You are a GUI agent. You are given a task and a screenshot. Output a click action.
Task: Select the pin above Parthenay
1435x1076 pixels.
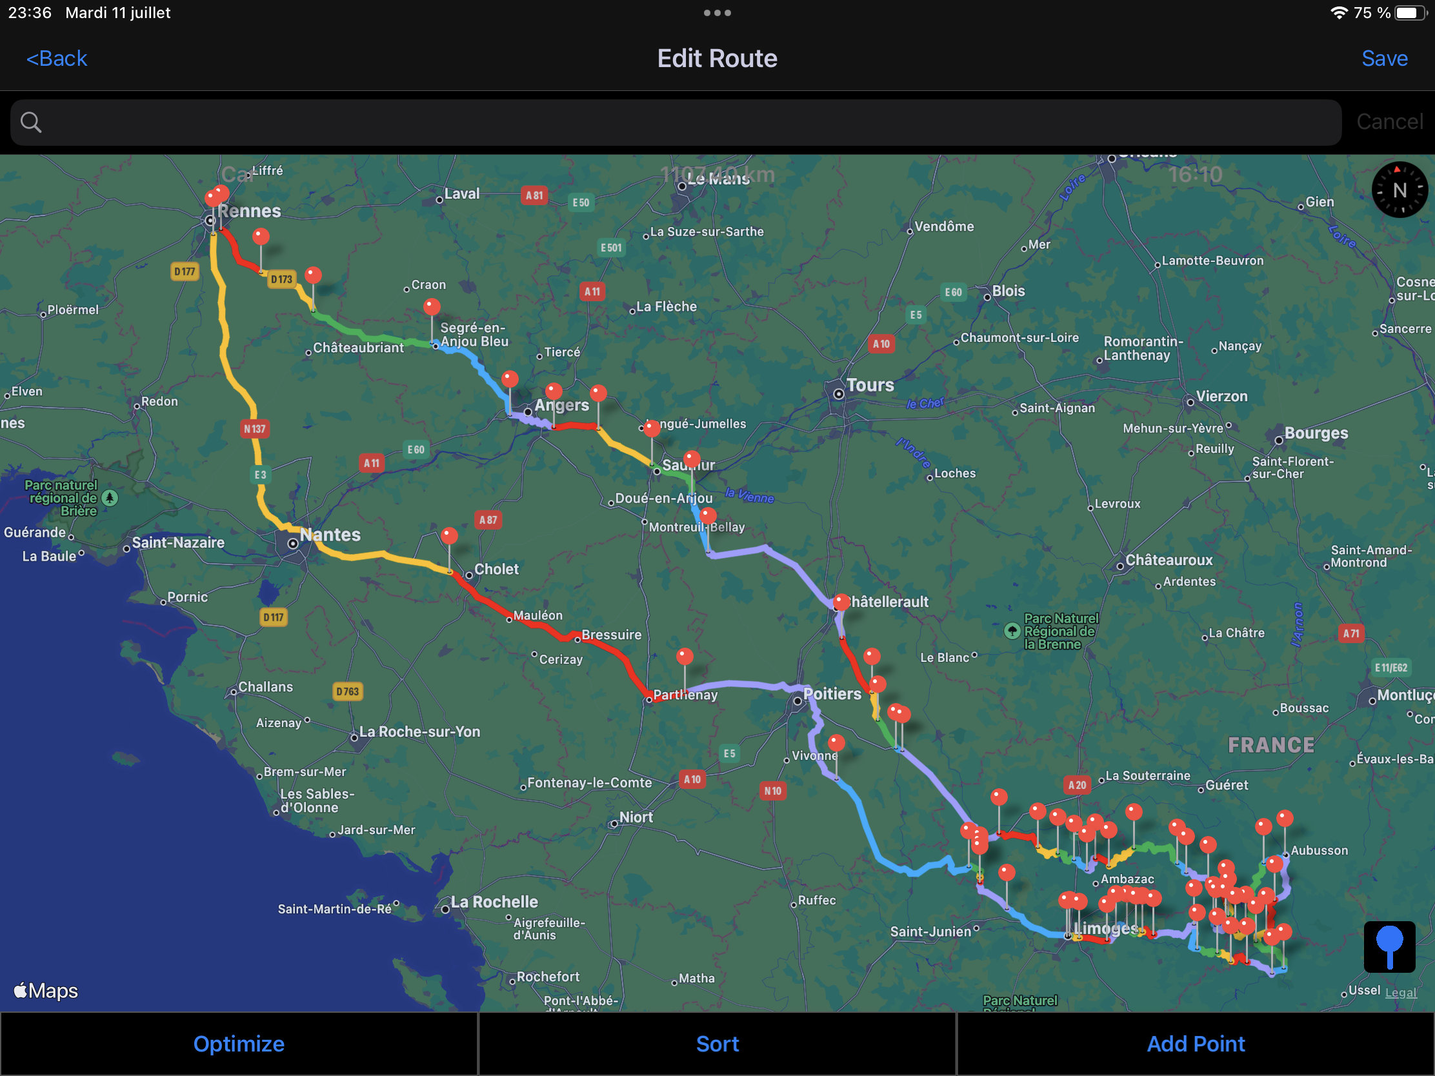coord(685,656)
